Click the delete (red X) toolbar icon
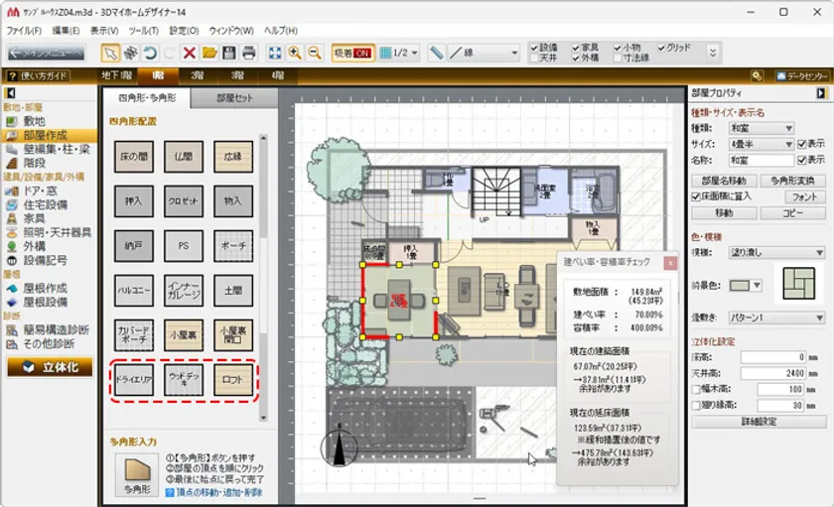Screen dimensions: 834x507 189,53
